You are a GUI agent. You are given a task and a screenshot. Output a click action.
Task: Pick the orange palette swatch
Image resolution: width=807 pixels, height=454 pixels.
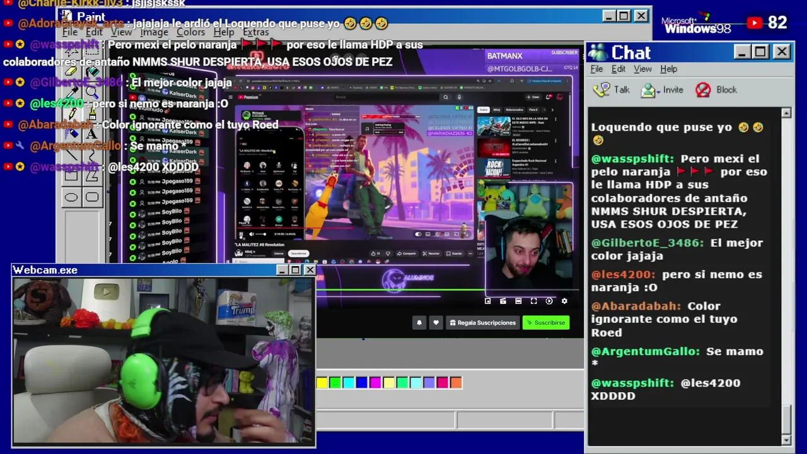pyautogui.click(x=456, y=382)
